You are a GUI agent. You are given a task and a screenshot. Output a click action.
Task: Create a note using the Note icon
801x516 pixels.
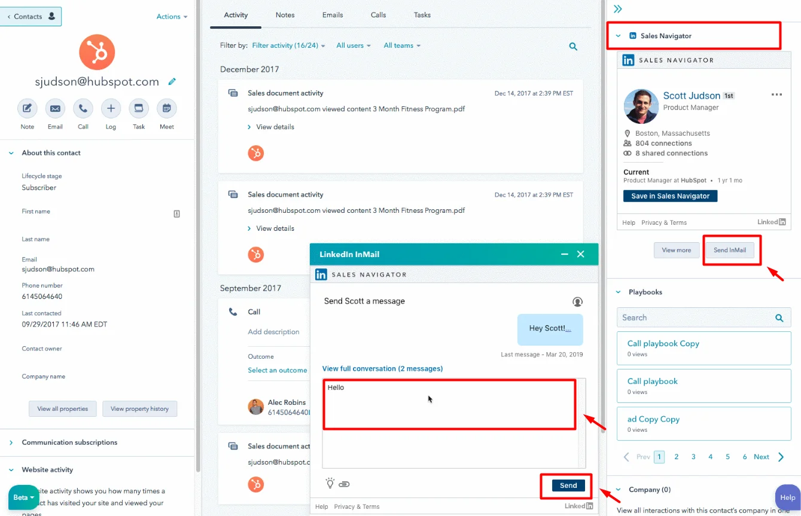tap(27, 109)
